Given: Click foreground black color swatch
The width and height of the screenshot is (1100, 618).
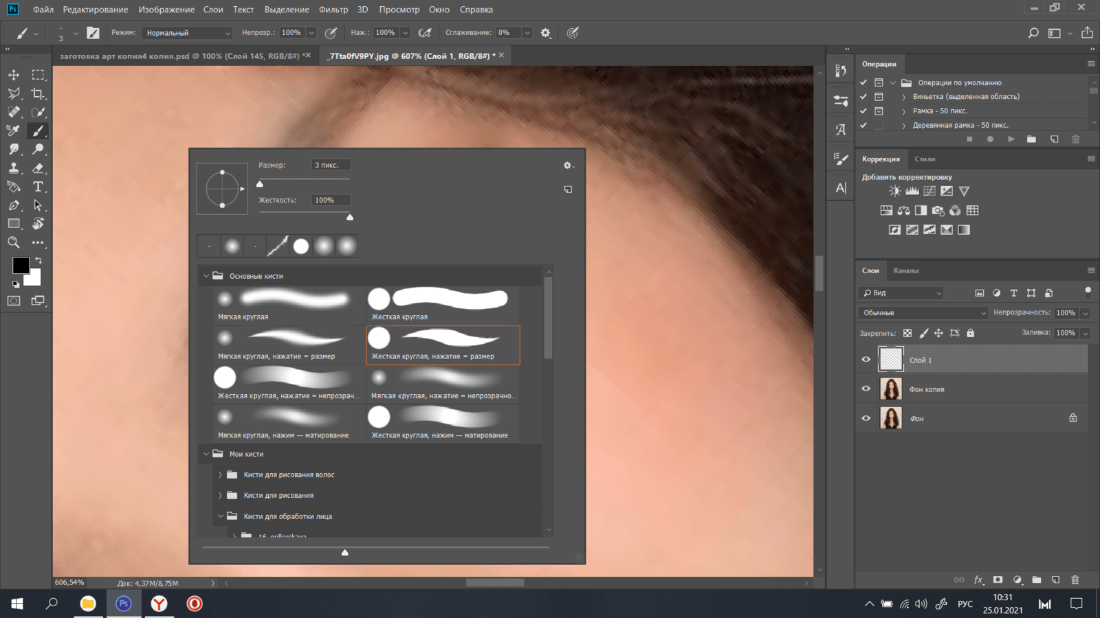Looking at the screenshot, I should coord(20,265).
